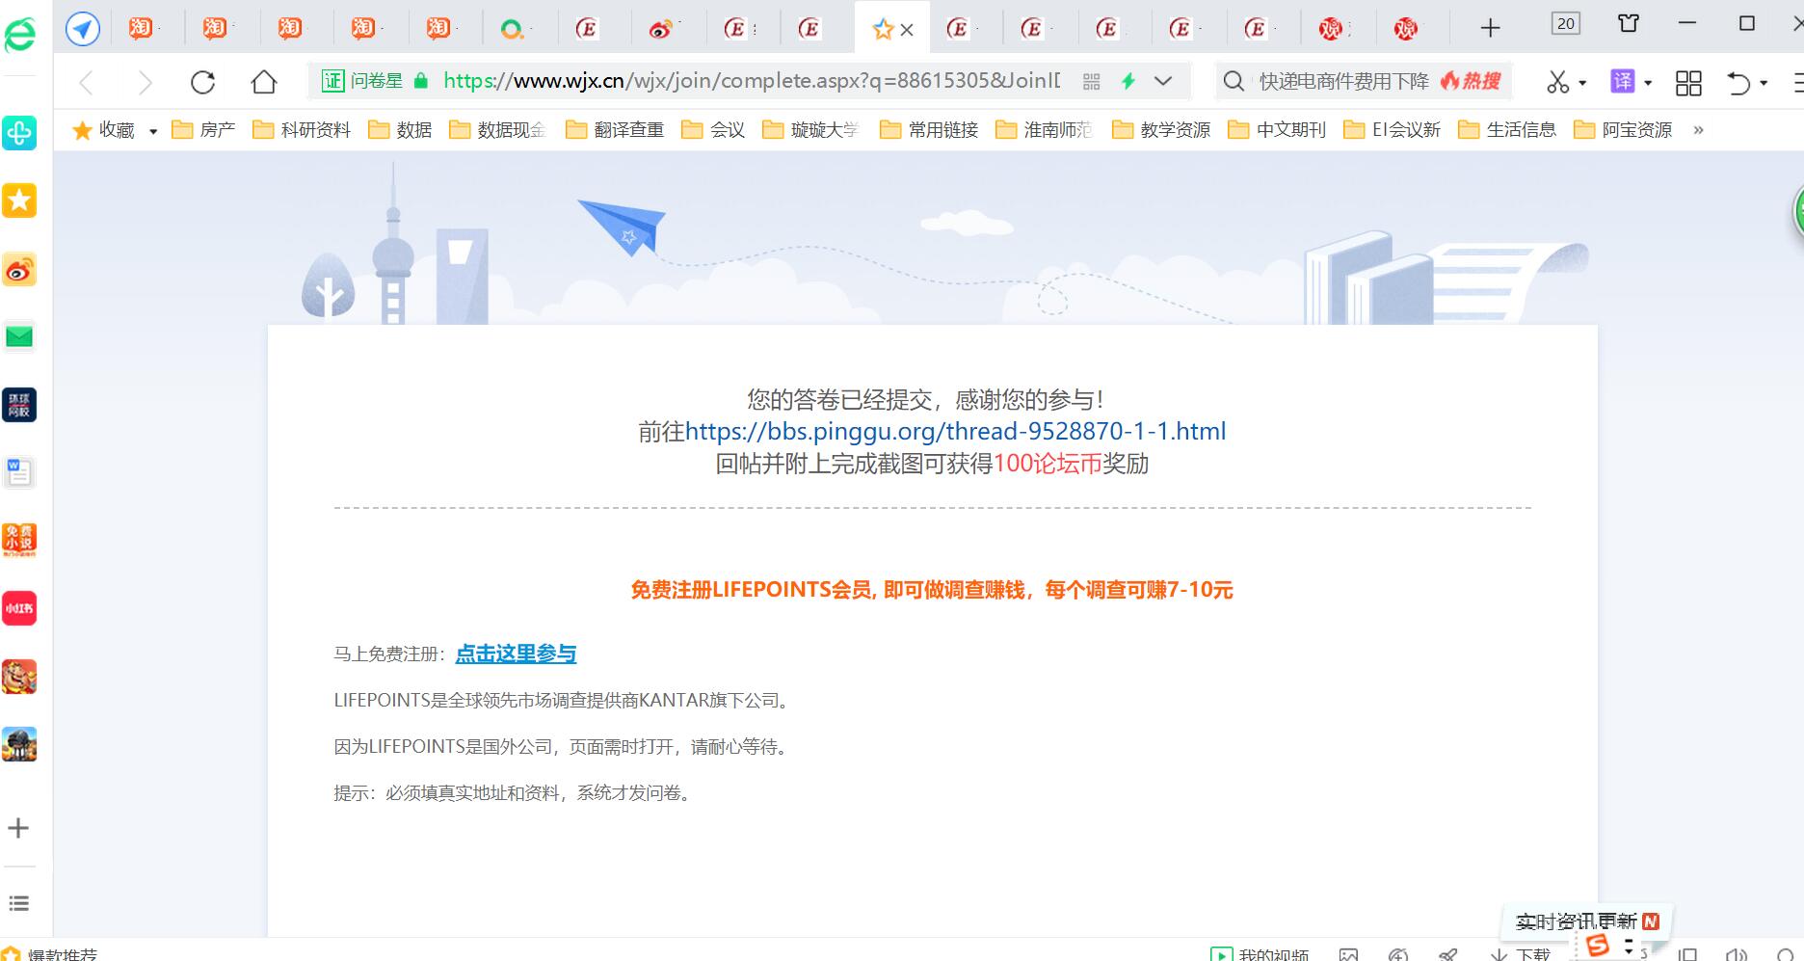The height and width of the screenshot is (961, 1804).
Task: Open Weibo from the sidebar
Action: 19,270
